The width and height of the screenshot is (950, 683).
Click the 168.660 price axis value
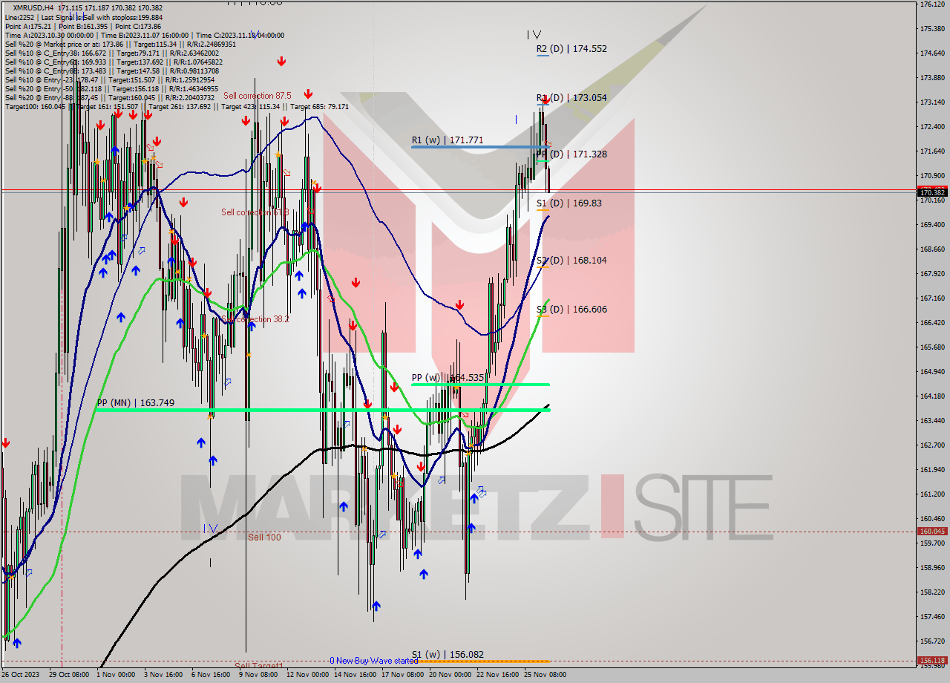pyautogui.click(x=931, y=249)
